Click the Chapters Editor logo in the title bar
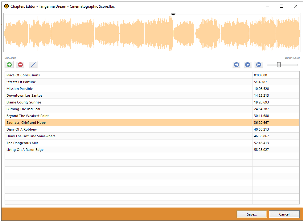The image size is (304, 222). point(6,6)
